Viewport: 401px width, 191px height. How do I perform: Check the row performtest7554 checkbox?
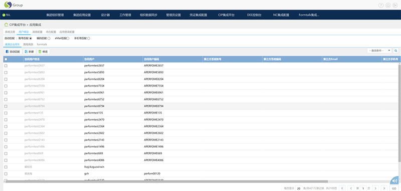(6, 86)
